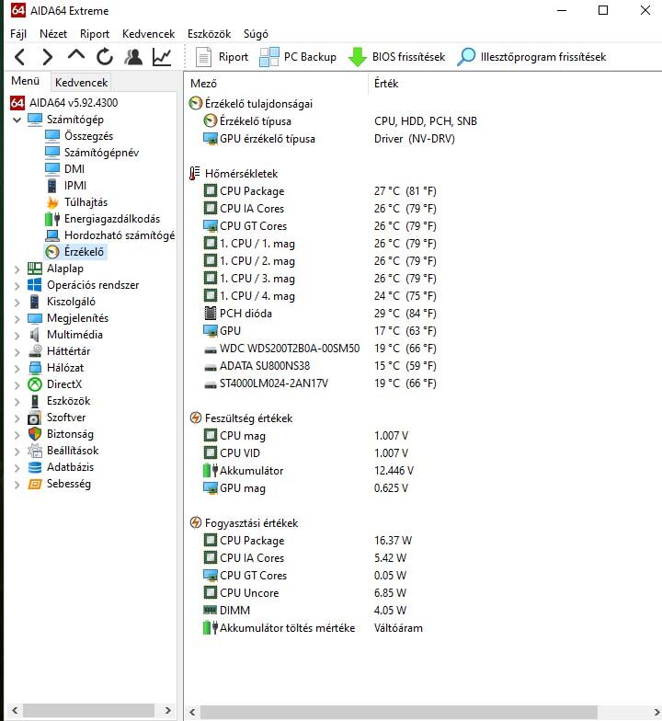The height and width of the screenshot is (721, 662).
Task: Click the Eszközök tree item icon
Action: (x=35, y=401)
